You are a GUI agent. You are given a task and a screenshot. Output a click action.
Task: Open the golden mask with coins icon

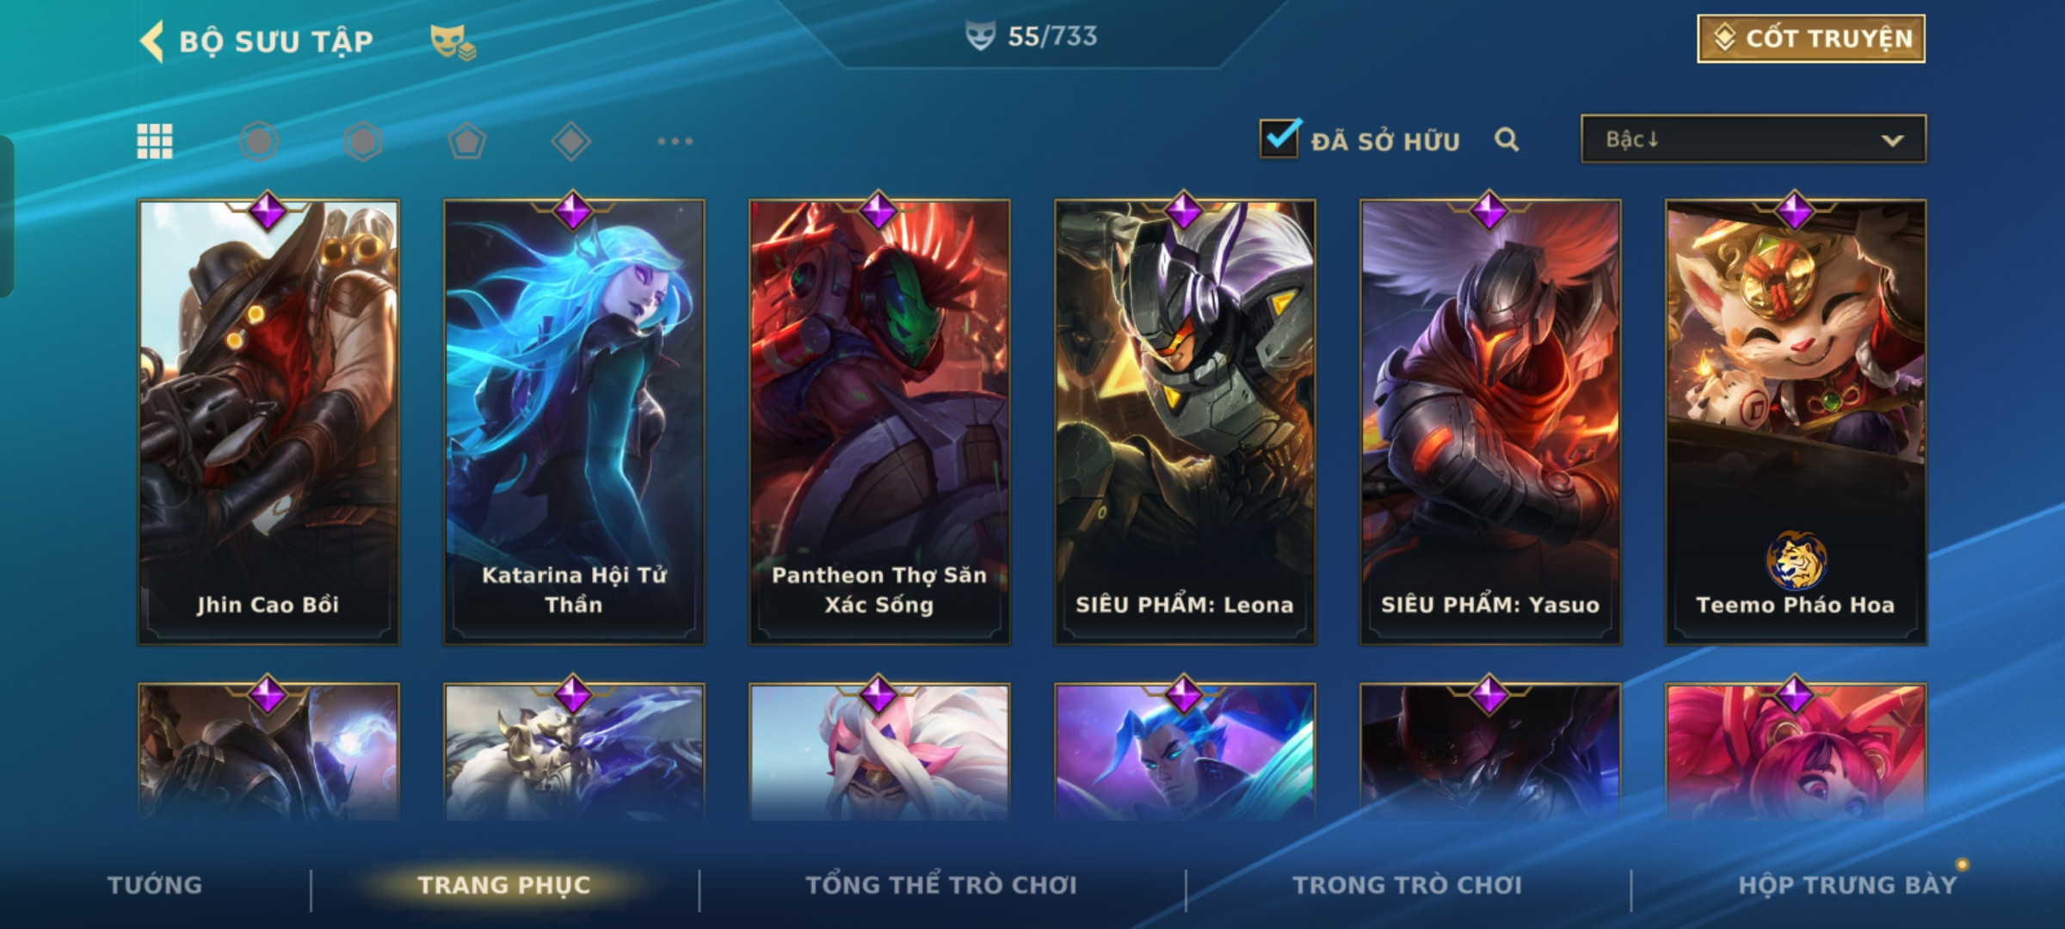coord(453,41)
